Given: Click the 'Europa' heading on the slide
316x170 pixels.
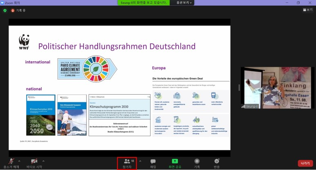Looking at the screenshot, I should [x=159, y=68].
